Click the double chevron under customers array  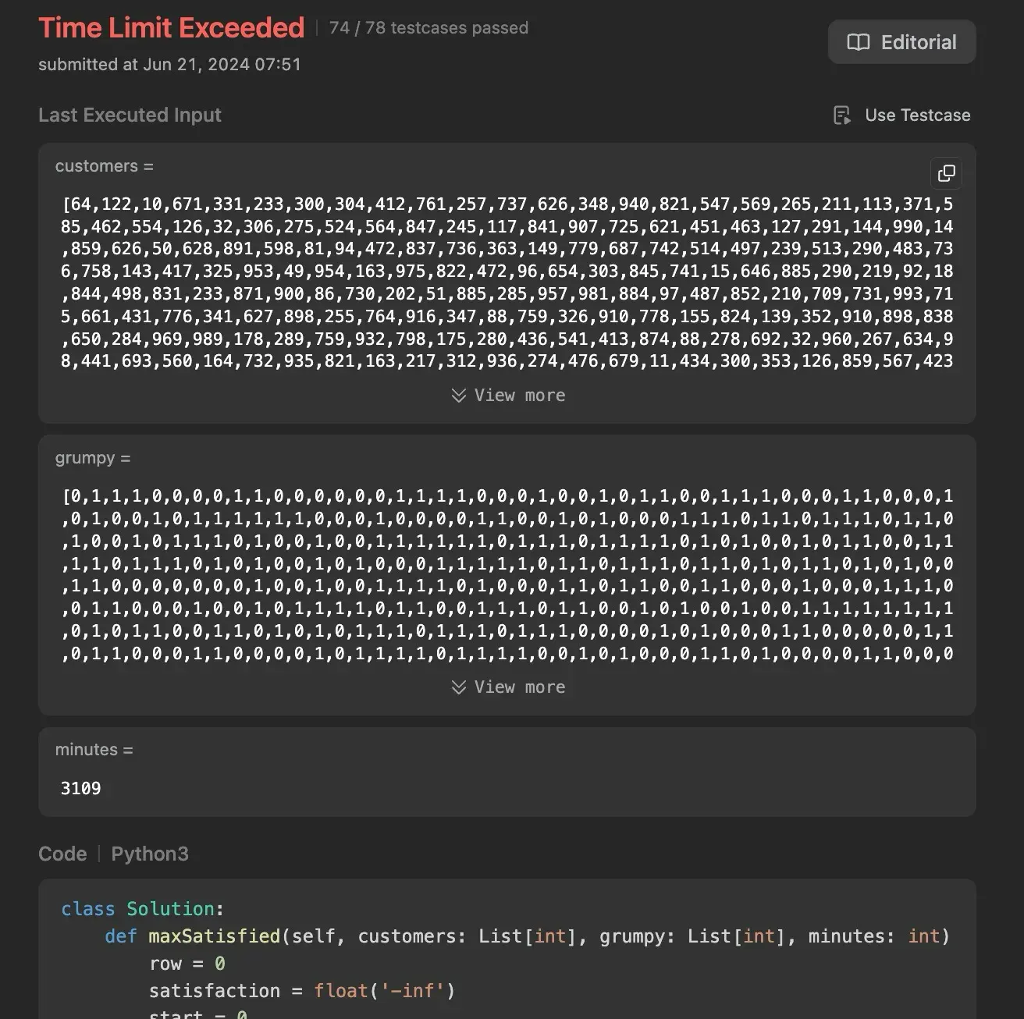[459, 396]
